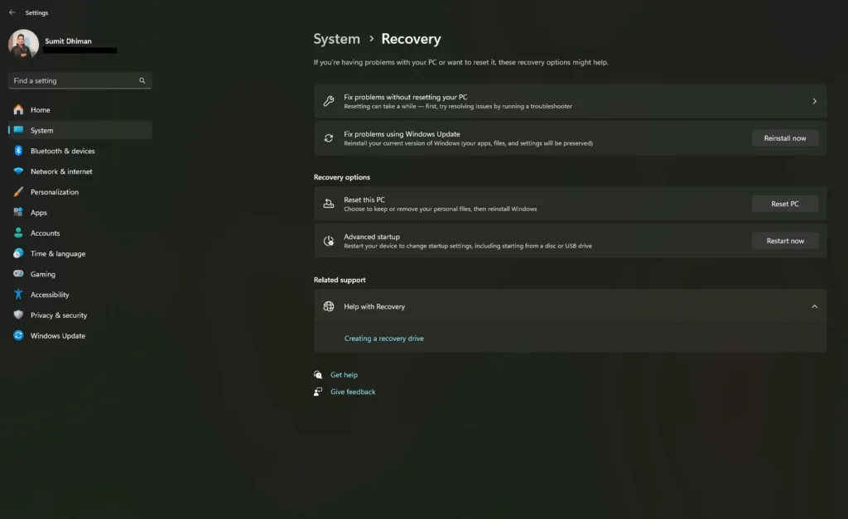This screenshot has width=848, height=519.
Task: Open the Get help link
Action: point(344,375)
